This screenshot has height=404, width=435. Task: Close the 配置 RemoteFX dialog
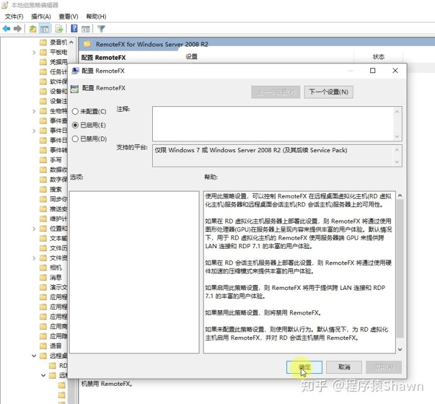pyautogui.click(x=395, y=71)
